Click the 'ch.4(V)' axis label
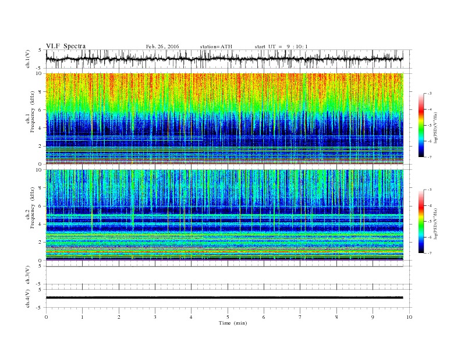 28,299
